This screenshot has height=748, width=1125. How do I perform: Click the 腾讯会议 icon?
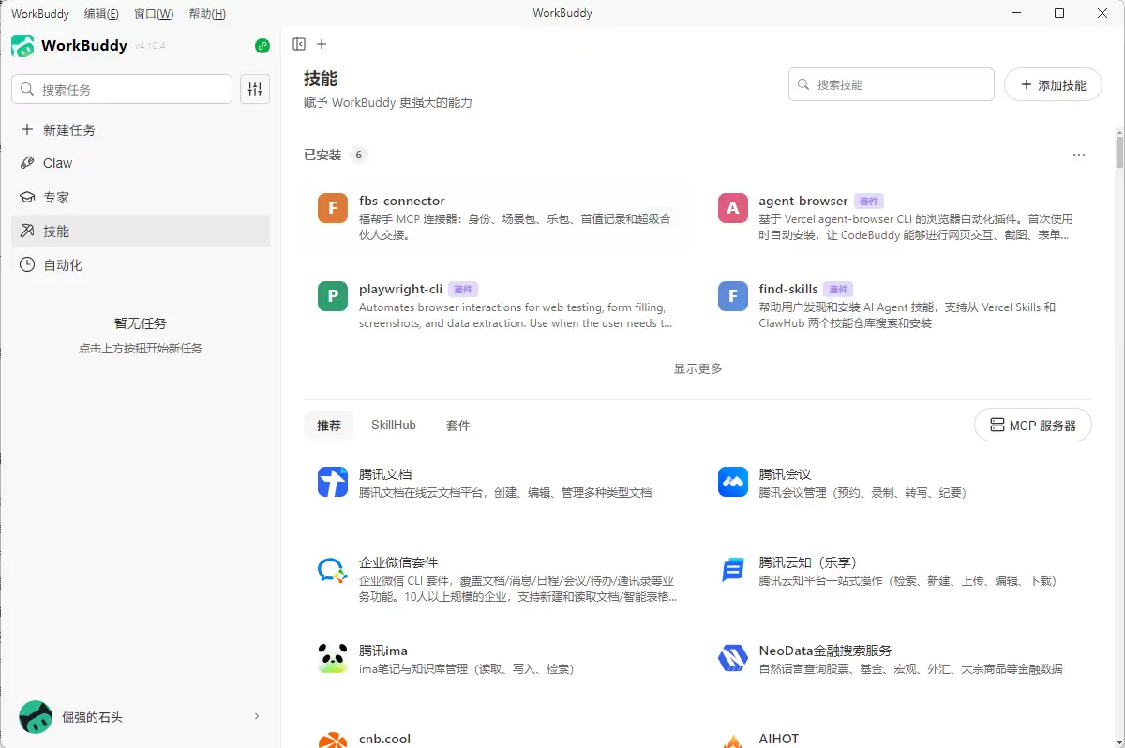pos(732,482)
